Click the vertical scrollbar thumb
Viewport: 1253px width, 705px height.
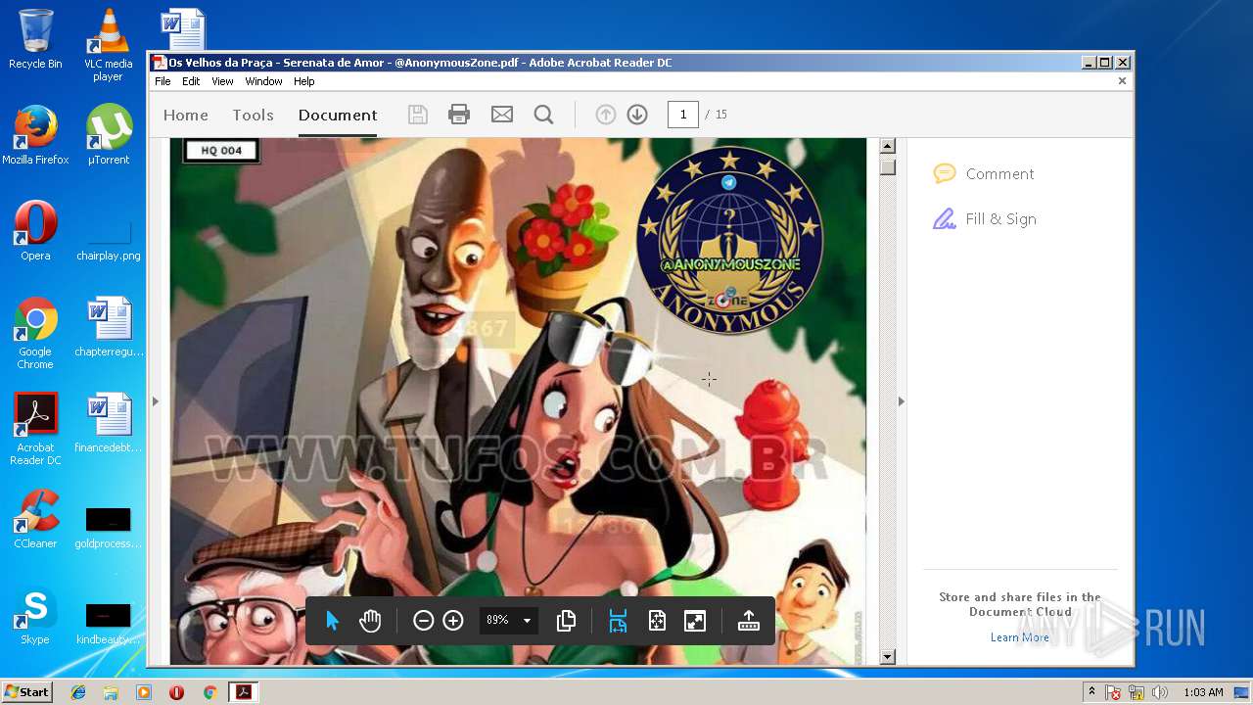(888, 166)
